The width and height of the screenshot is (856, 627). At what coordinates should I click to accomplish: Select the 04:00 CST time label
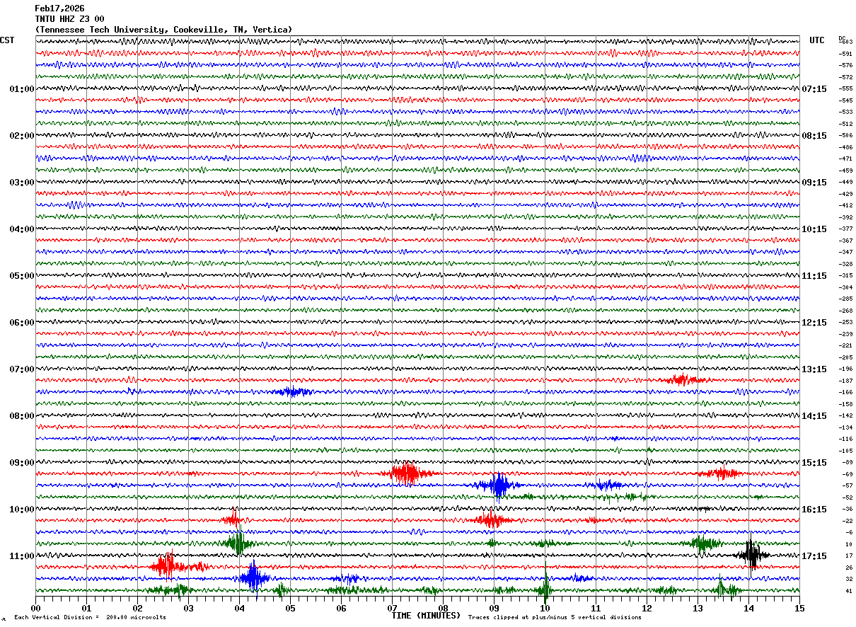tap(21, 229)
